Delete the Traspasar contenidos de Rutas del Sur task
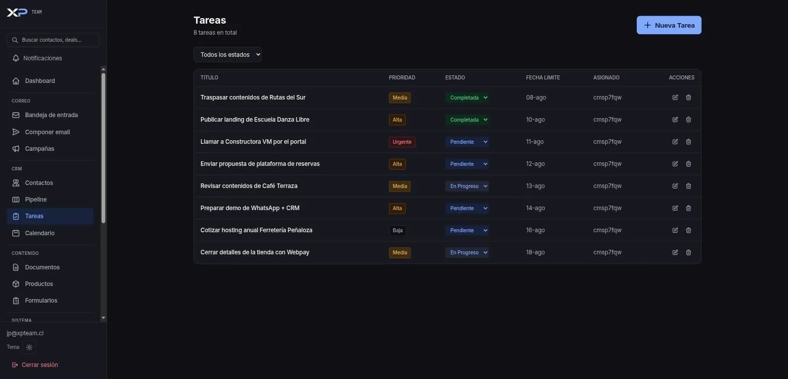Image resolution: width=788 pixels, height=379 pixels. (688, 98)
